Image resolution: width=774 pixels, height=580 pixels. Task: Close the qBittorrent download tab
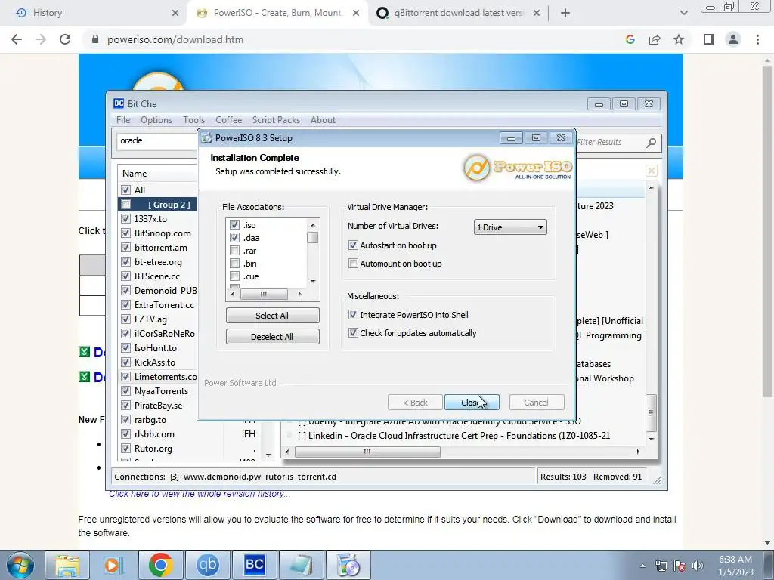point(537,14)
